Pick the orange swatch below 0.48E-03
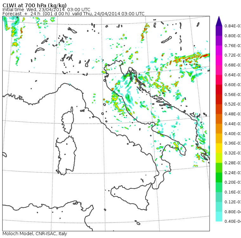This screenshot has width=241, height=238. 219,119
